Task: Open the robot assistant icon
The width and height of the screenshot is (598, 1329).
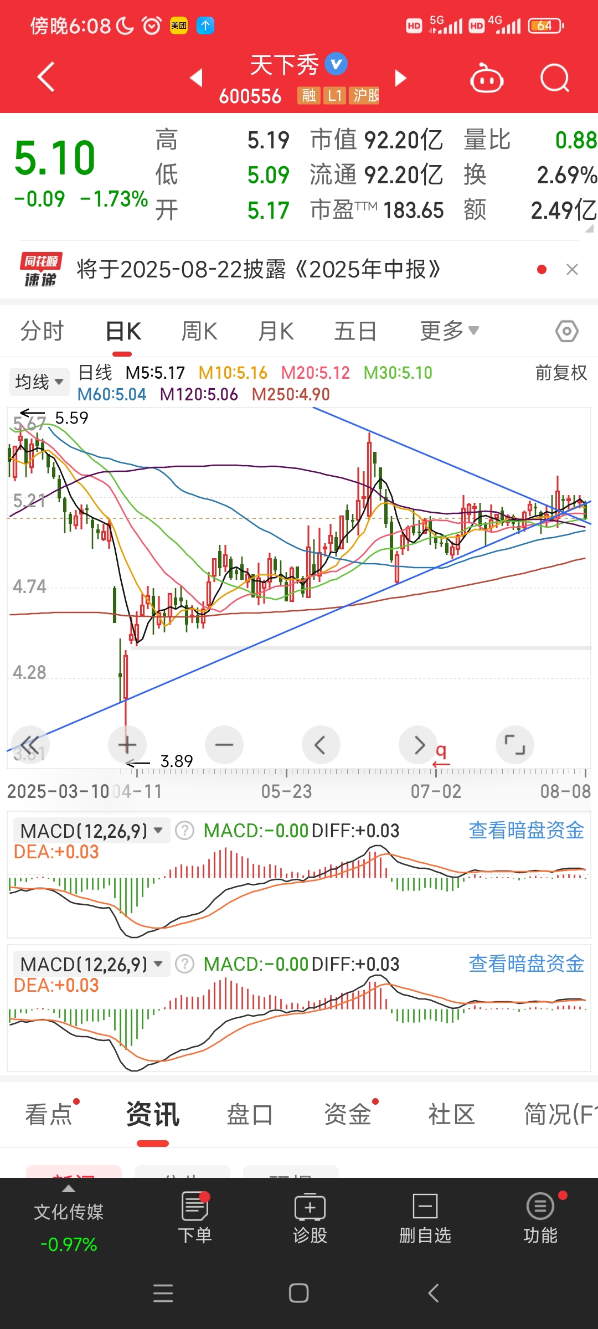Action: coord(486,78)
